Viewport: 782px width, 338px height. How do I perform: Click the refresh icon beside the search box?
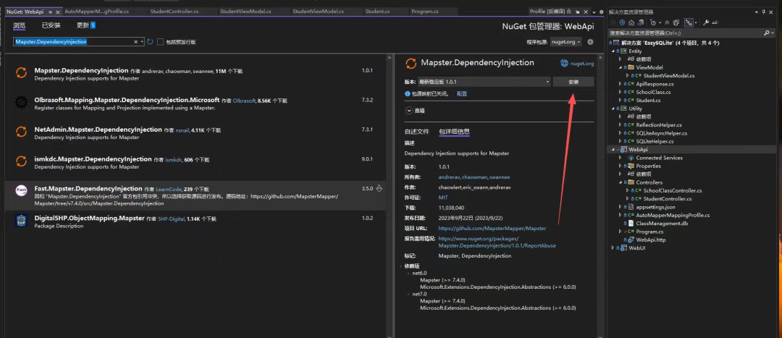coord(150,42)
